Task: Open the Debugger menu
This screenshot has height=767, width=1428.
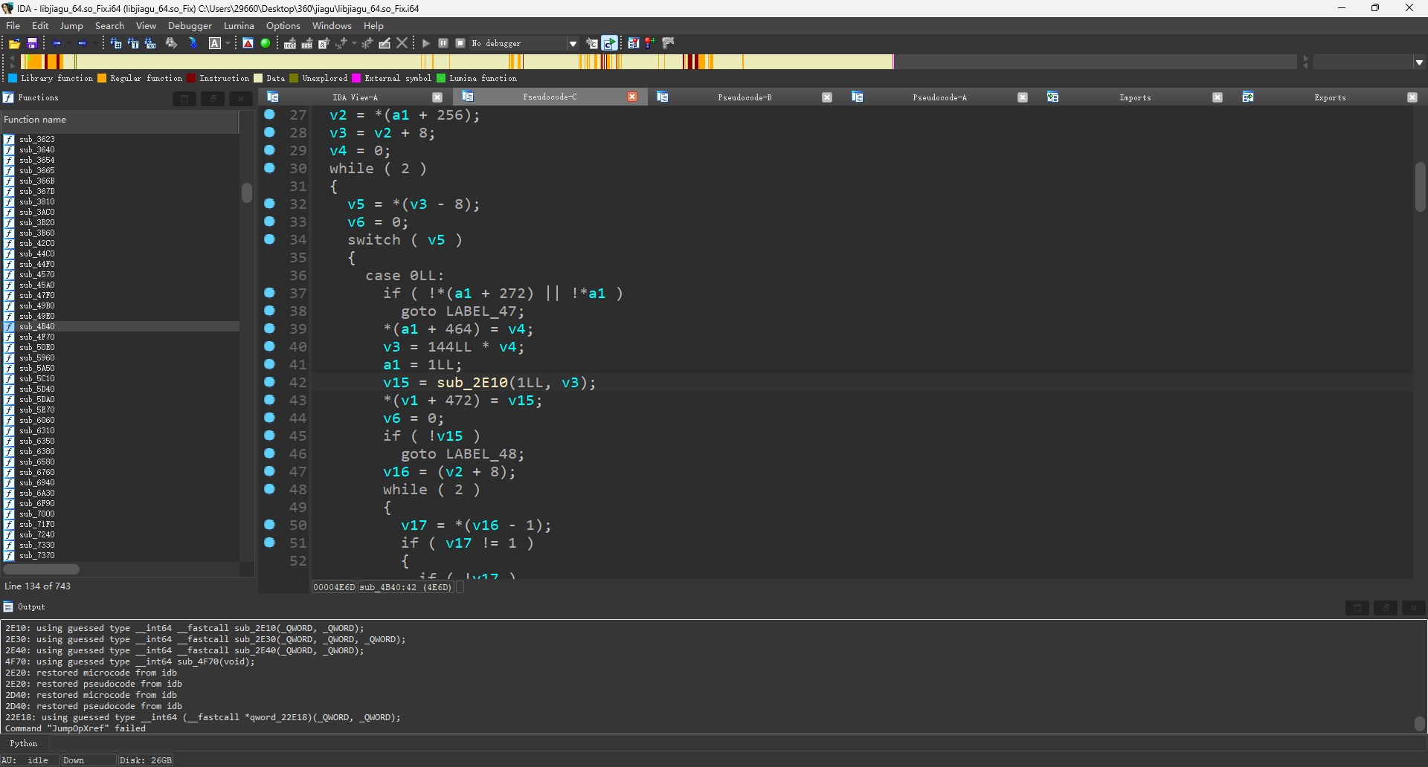Action: point(190,26)
